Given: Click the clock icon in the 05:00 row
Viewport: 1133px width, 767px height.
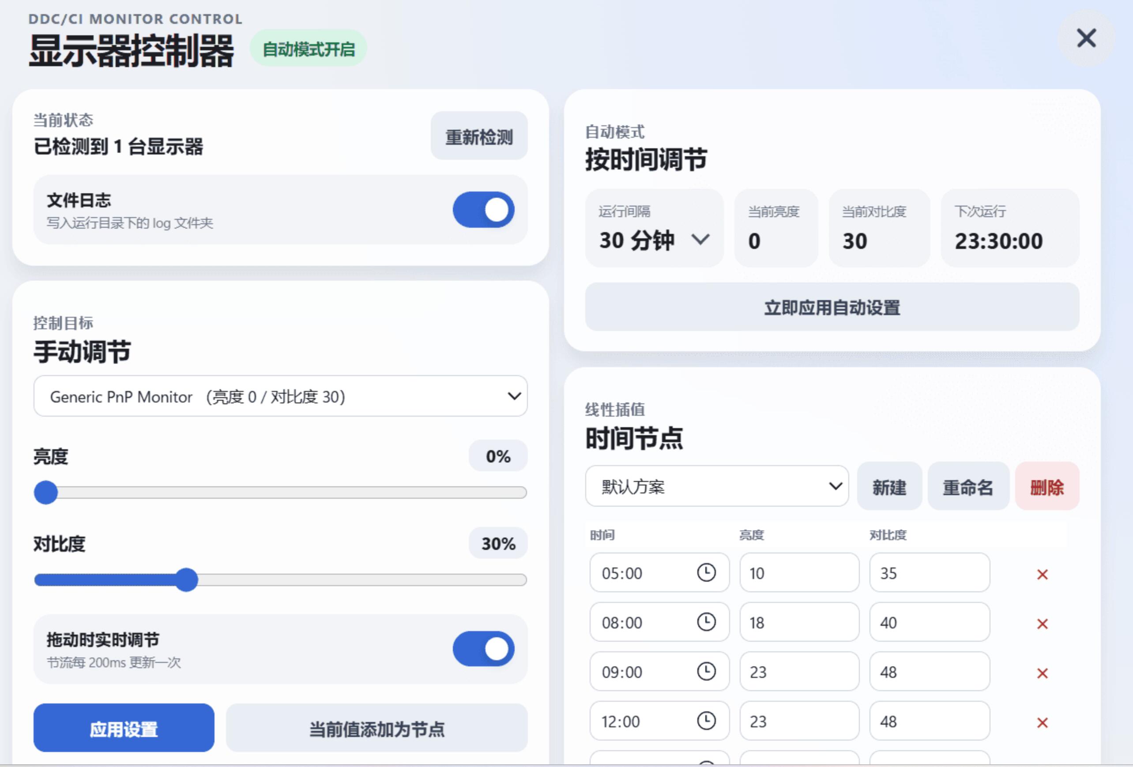Looking at the screenshot, I should click(x=706, y=572).
